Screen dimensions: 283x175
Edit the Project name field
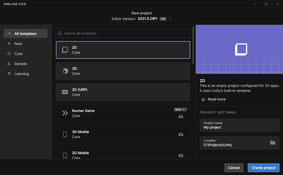coord(240,125)
